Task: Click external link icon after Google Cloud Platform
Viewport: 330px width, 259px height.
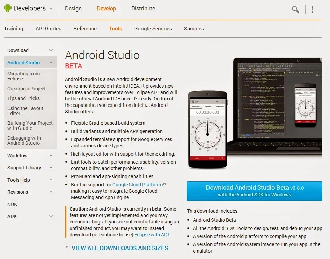Action: click(164, 185)
